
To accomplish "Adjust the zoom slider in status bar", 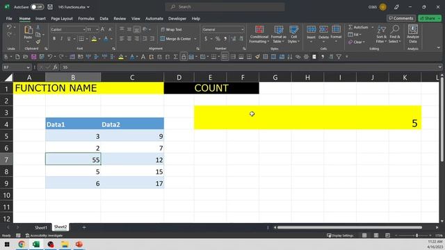I will click(x=416, y=235).
